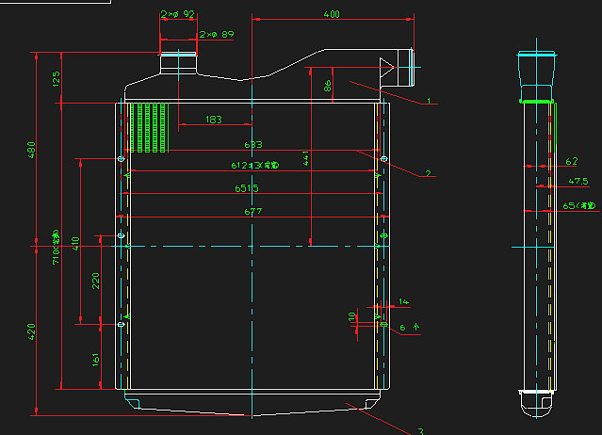Select the 677 overall width dimension
The height and width of the screenshot is (435, 602).
(252, 213)
